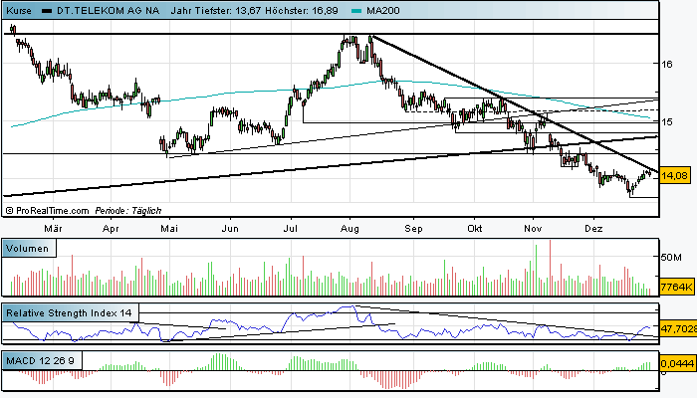Select the Jun month on time axis
The width and height of the screenshot is (697, 398).
pos(230,229)
